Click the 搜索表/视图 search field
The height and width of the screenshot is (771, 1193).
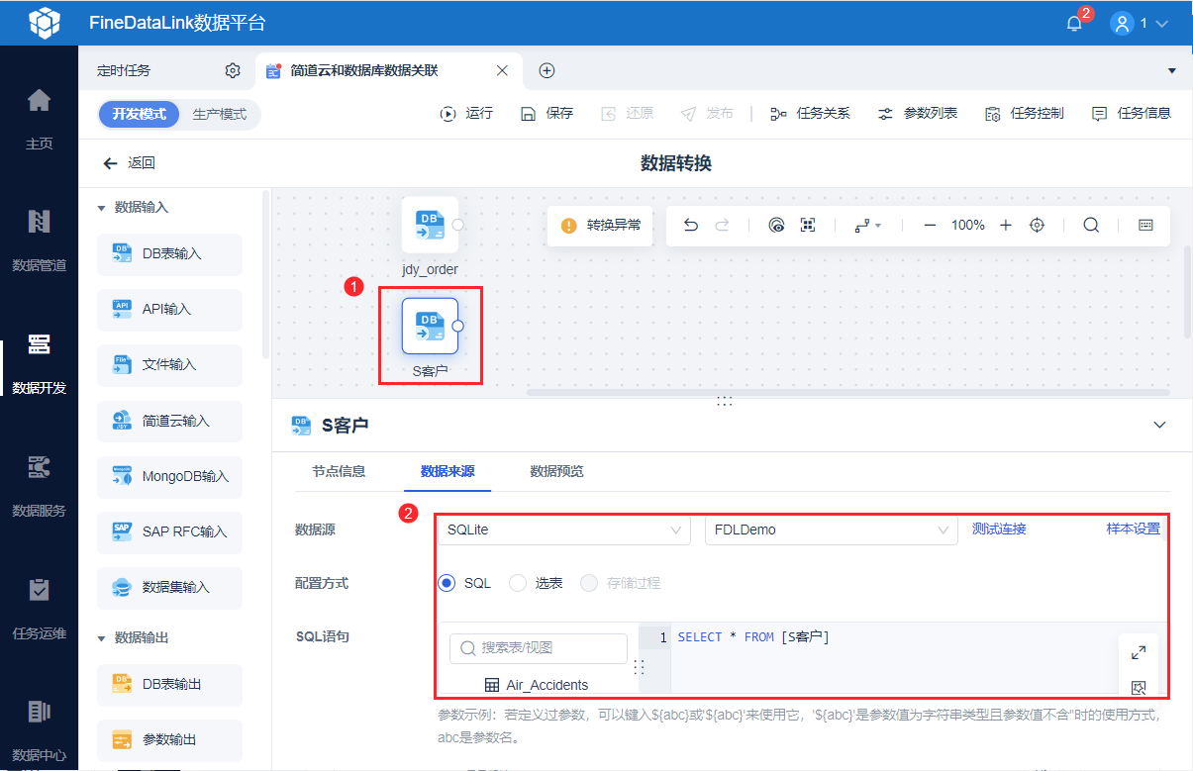[539, 648]
